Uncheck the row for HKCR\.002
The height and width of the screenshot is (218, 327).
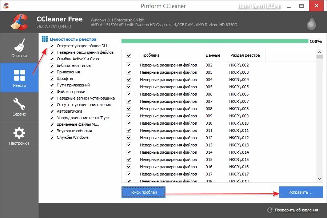point(129,65)
